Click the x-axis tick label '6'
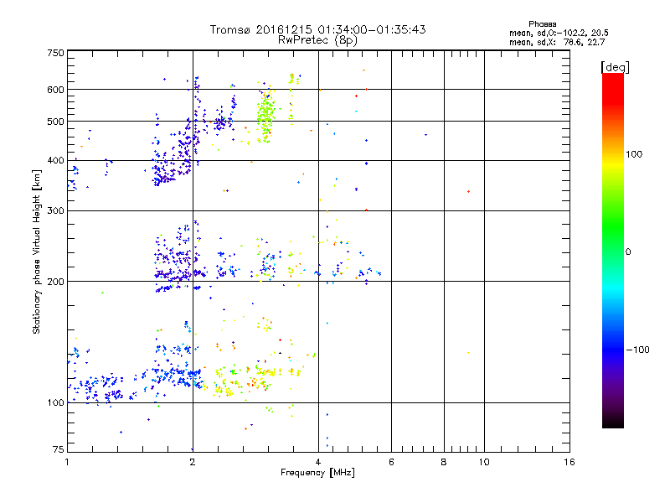670x503 pixels. (x=391, y=462)
